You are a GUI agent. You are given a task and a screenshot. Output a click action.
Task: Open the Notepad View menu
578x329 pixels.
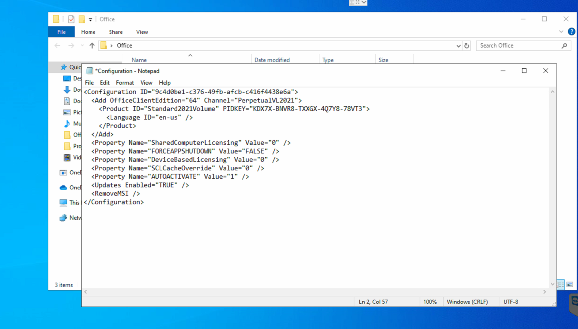[x=146, y=83]
